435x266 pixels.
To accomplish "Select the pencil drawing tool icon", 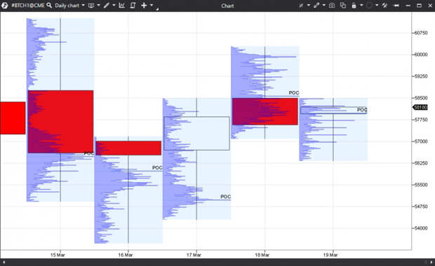I will [x=107, y=6].
